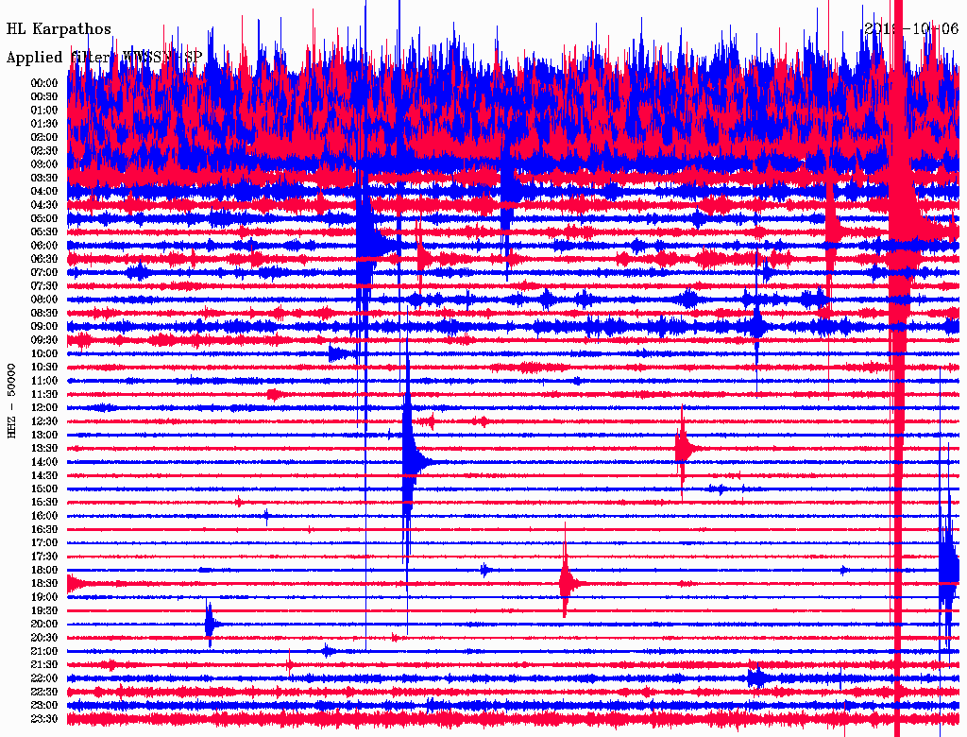
Task: Click the vertical HHZ - 50000 axis label
Action: click(11, 400)
